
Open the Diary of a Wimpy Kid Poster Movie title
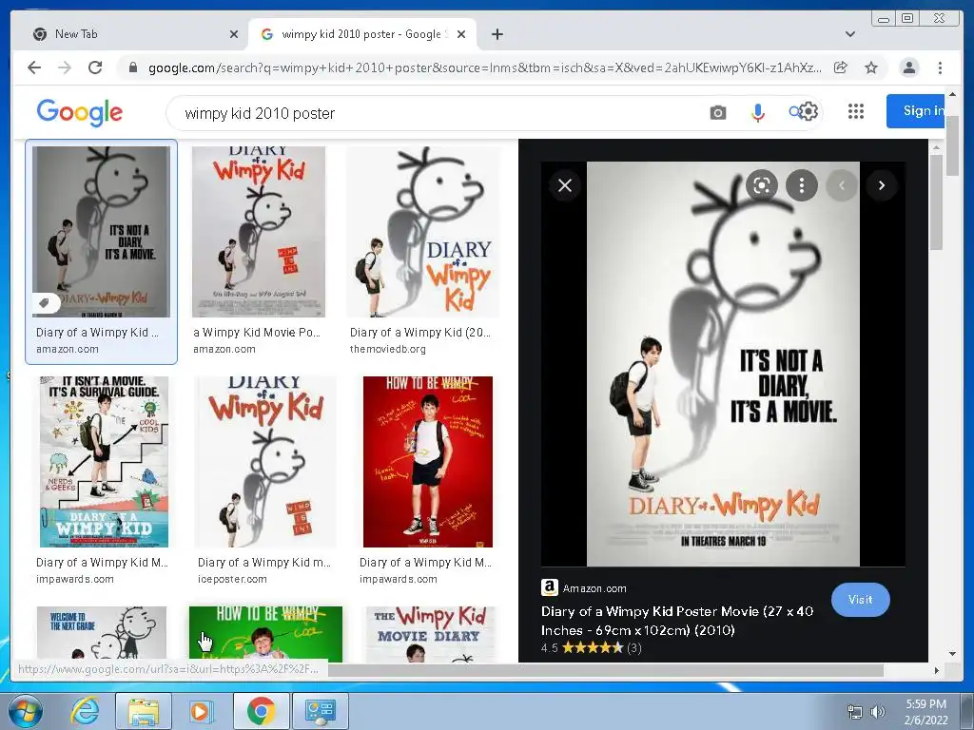(x=677, y=621)
